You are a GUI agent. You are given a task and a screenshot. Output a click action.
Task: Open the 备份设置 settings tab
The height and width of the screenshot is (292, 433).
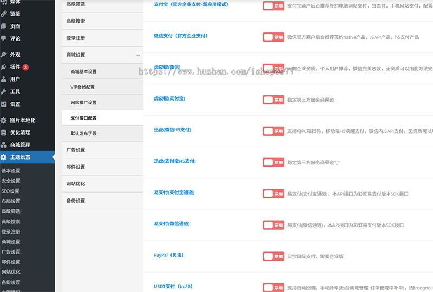(102, 201)
